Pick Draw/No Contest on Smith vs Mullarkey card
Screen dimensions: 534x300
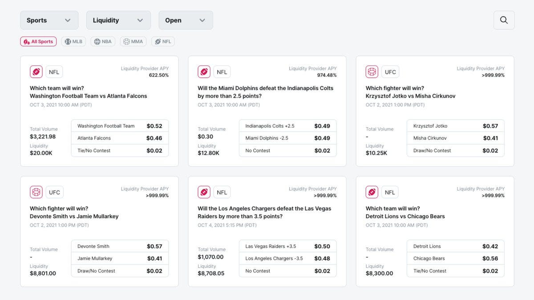pos(120,271)
